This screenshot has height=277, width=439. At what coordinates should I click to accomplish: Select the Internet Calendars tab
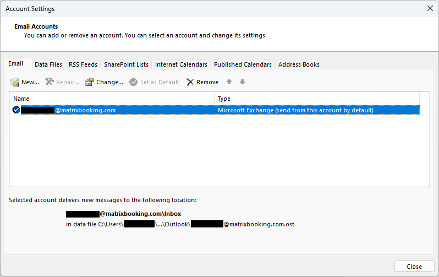(181, 64)
